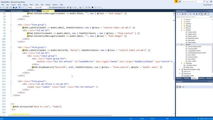Switch to Index.cshtml editor tab
The width and height of the screenshot is (213, 120).
point(33,11)
